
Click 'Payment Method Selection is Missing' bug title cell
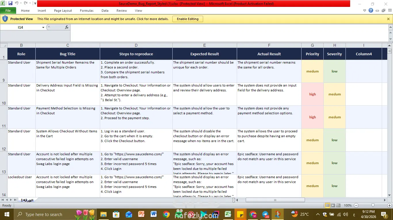pos(68,117)
